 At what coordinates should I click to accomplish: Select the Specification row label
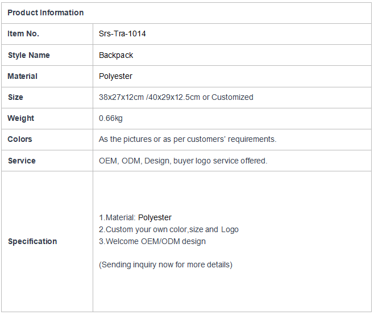point(32,241)
